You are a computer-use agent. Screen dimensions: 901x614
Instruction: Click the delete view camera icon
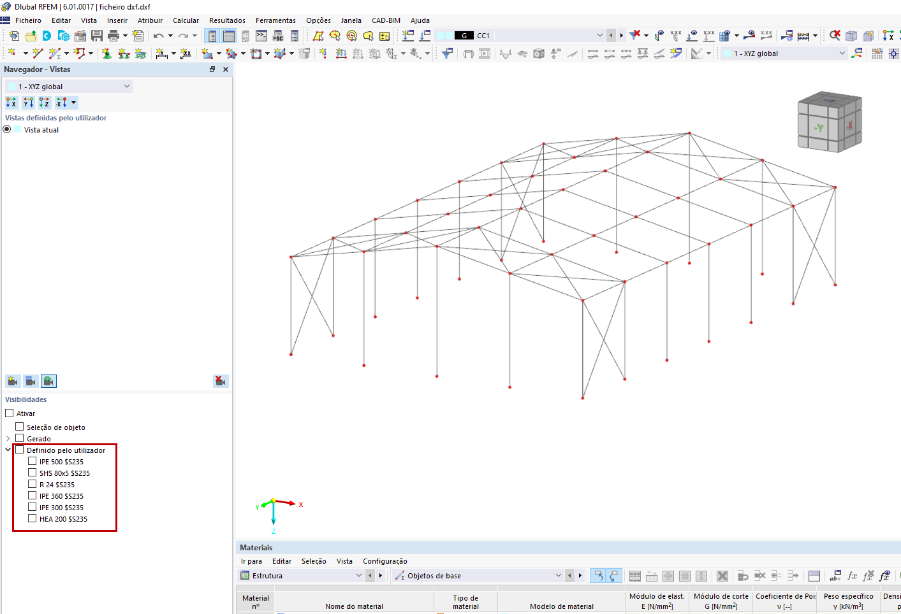(x=220, y=381)
